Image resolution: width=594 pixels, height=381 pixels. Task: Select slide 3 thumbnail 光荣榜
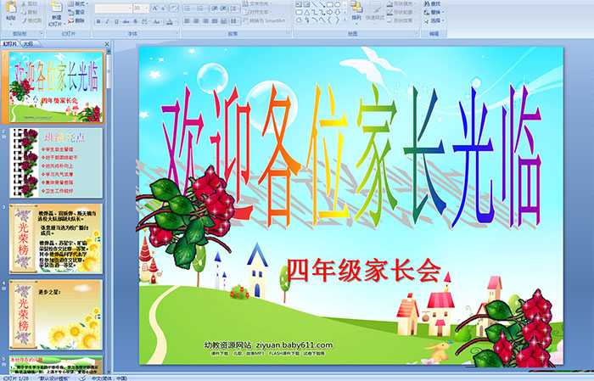[x=56, y=238]
